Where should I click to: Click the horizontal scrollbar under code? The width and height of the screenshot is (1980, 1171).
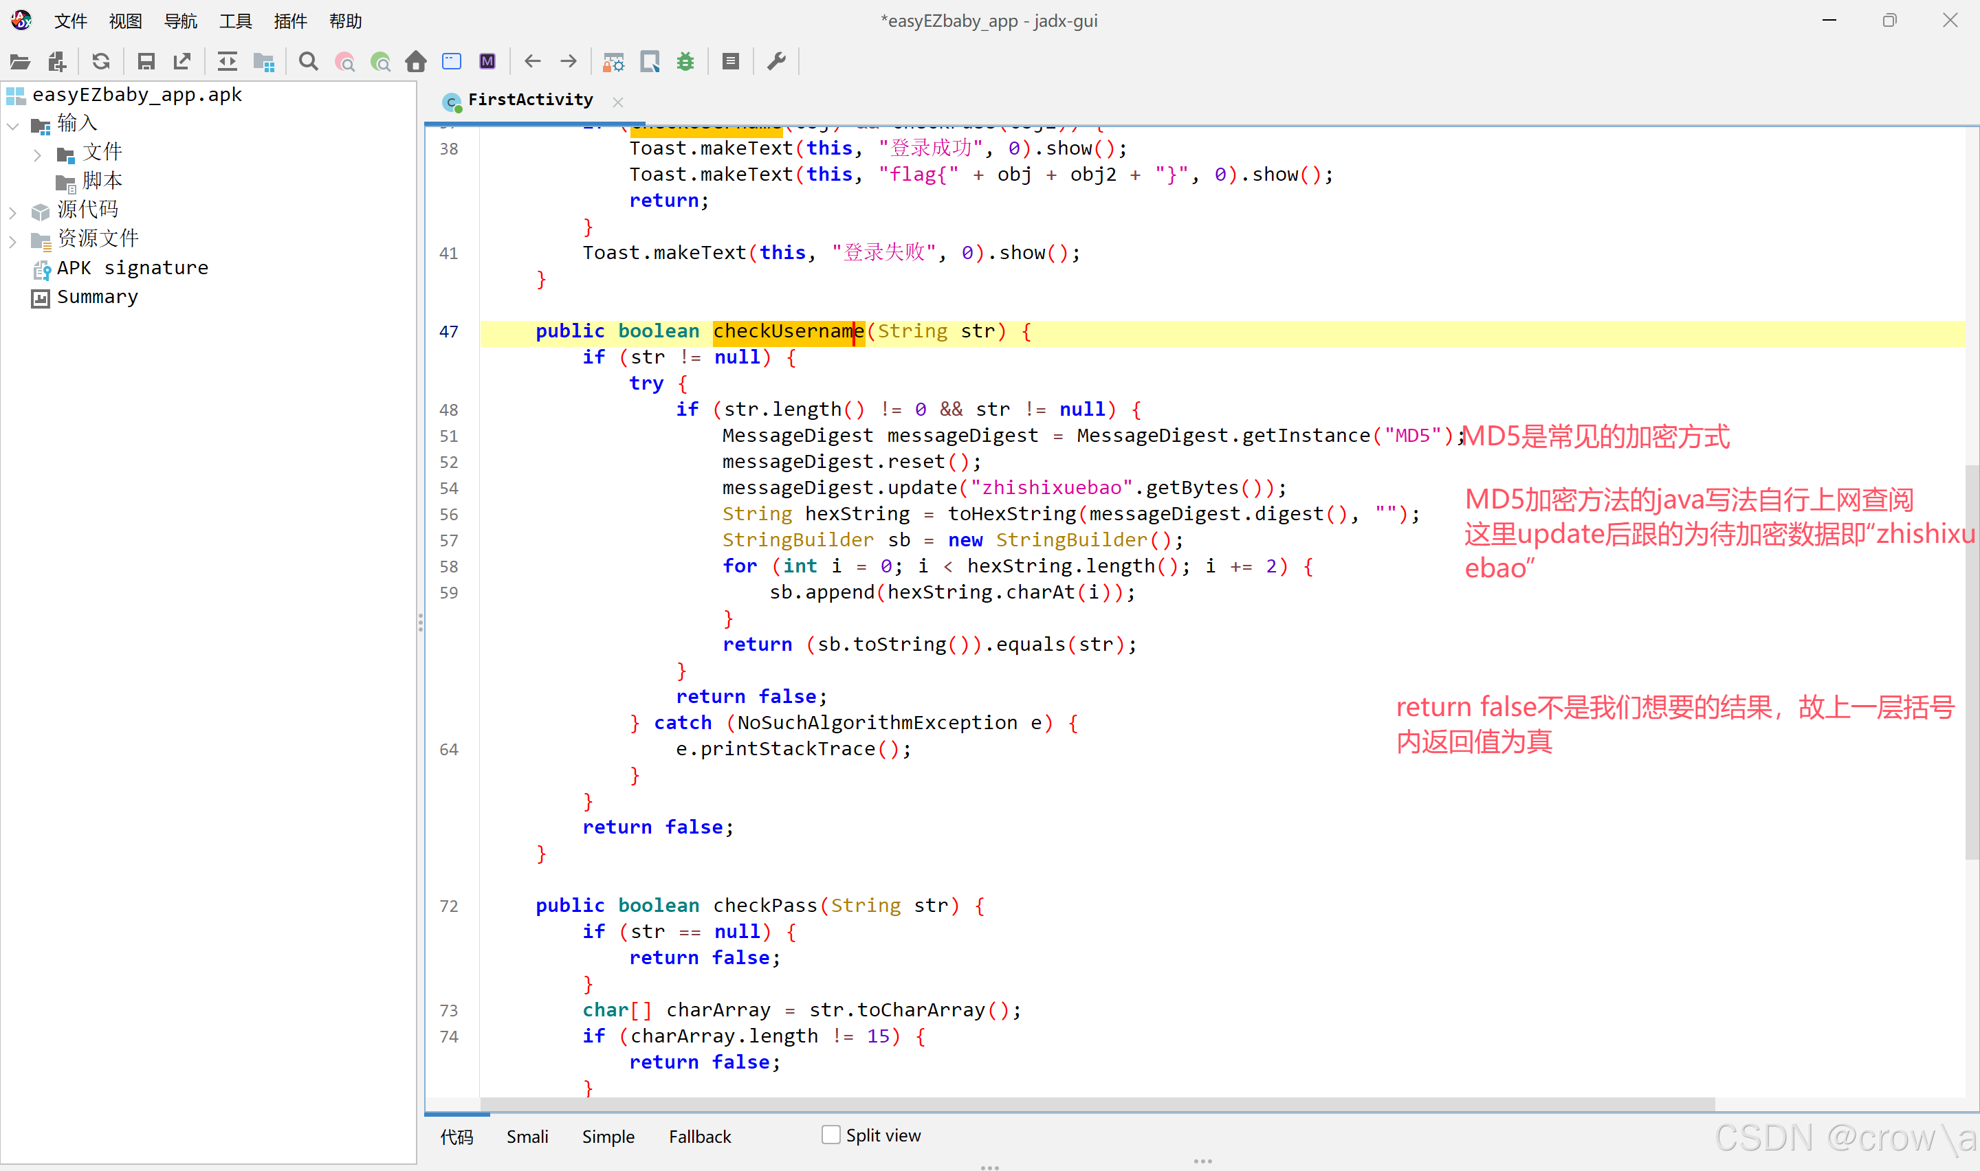coord(1097,1103)
